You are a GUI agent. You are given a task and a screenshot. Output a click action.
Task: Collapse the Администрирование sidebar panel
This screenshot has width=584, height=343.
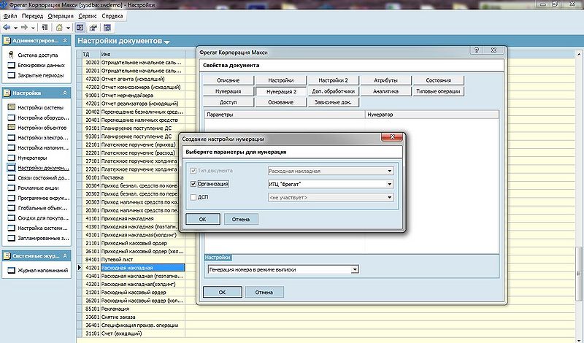65,40
